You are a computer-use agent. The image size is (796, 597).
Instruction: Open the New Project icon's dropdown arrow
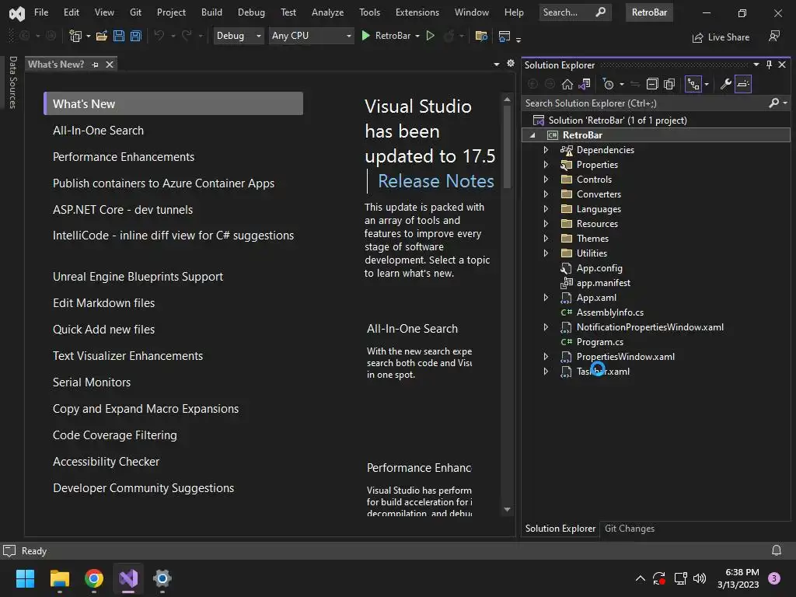pos(89,36)
